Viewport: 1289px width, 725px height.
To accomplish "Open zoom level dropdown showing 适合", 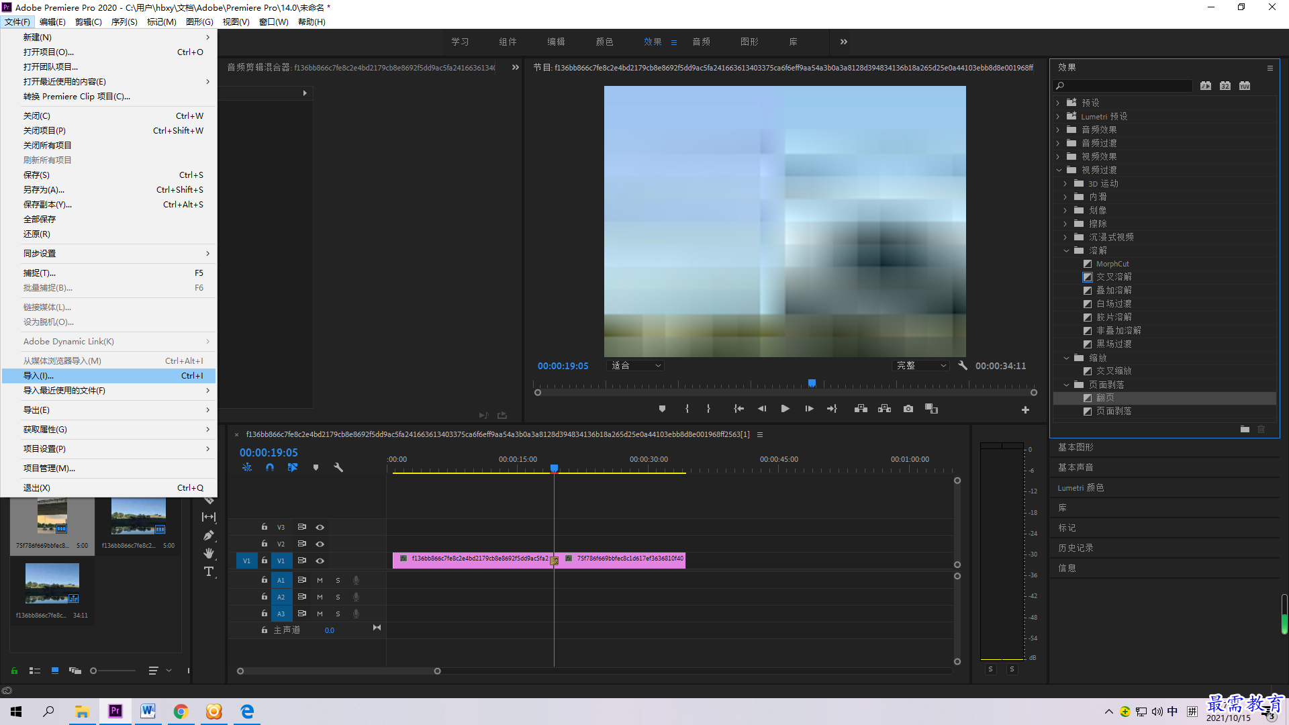I will [635, 366].
